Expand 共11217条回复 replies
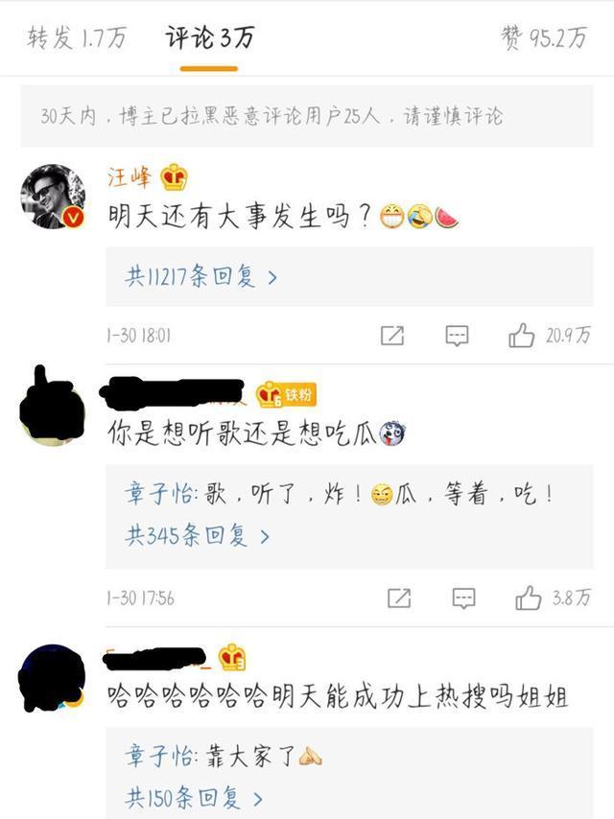 pyautogui.click(x=201, y=276)
